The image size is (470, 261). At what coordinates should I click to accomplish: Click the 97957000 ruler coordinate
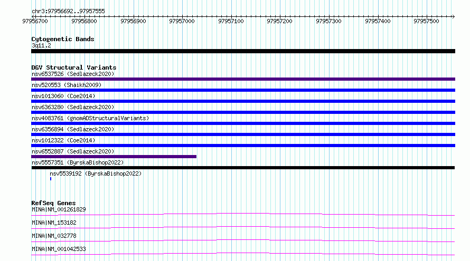182,21
